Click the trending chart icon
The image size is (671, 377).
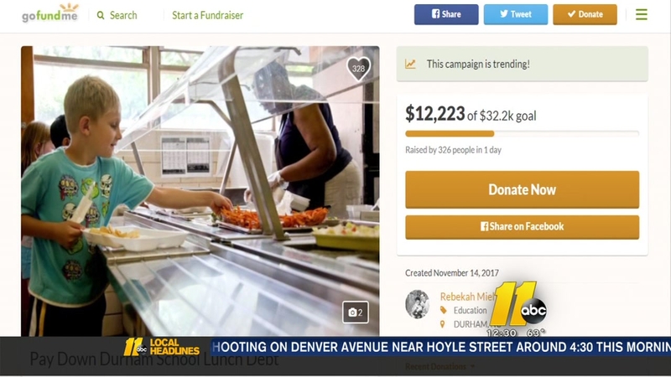tap(410, 65)
